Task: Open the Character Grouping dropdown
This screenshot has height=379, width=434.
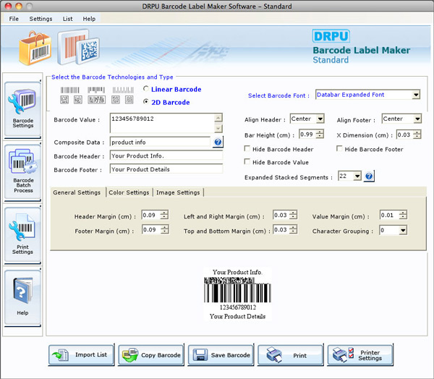Action: pos(403,230)
